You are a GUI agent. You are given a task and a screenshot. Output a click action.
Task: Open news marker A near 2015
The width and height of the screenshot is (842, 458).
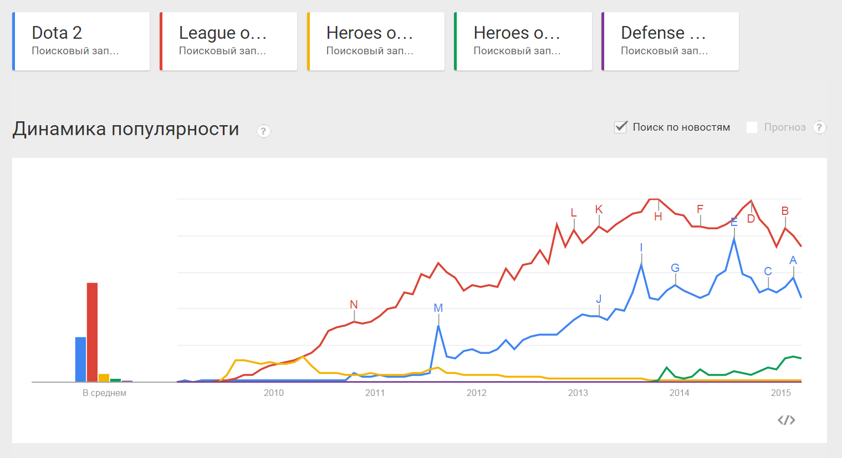[793, 260]
